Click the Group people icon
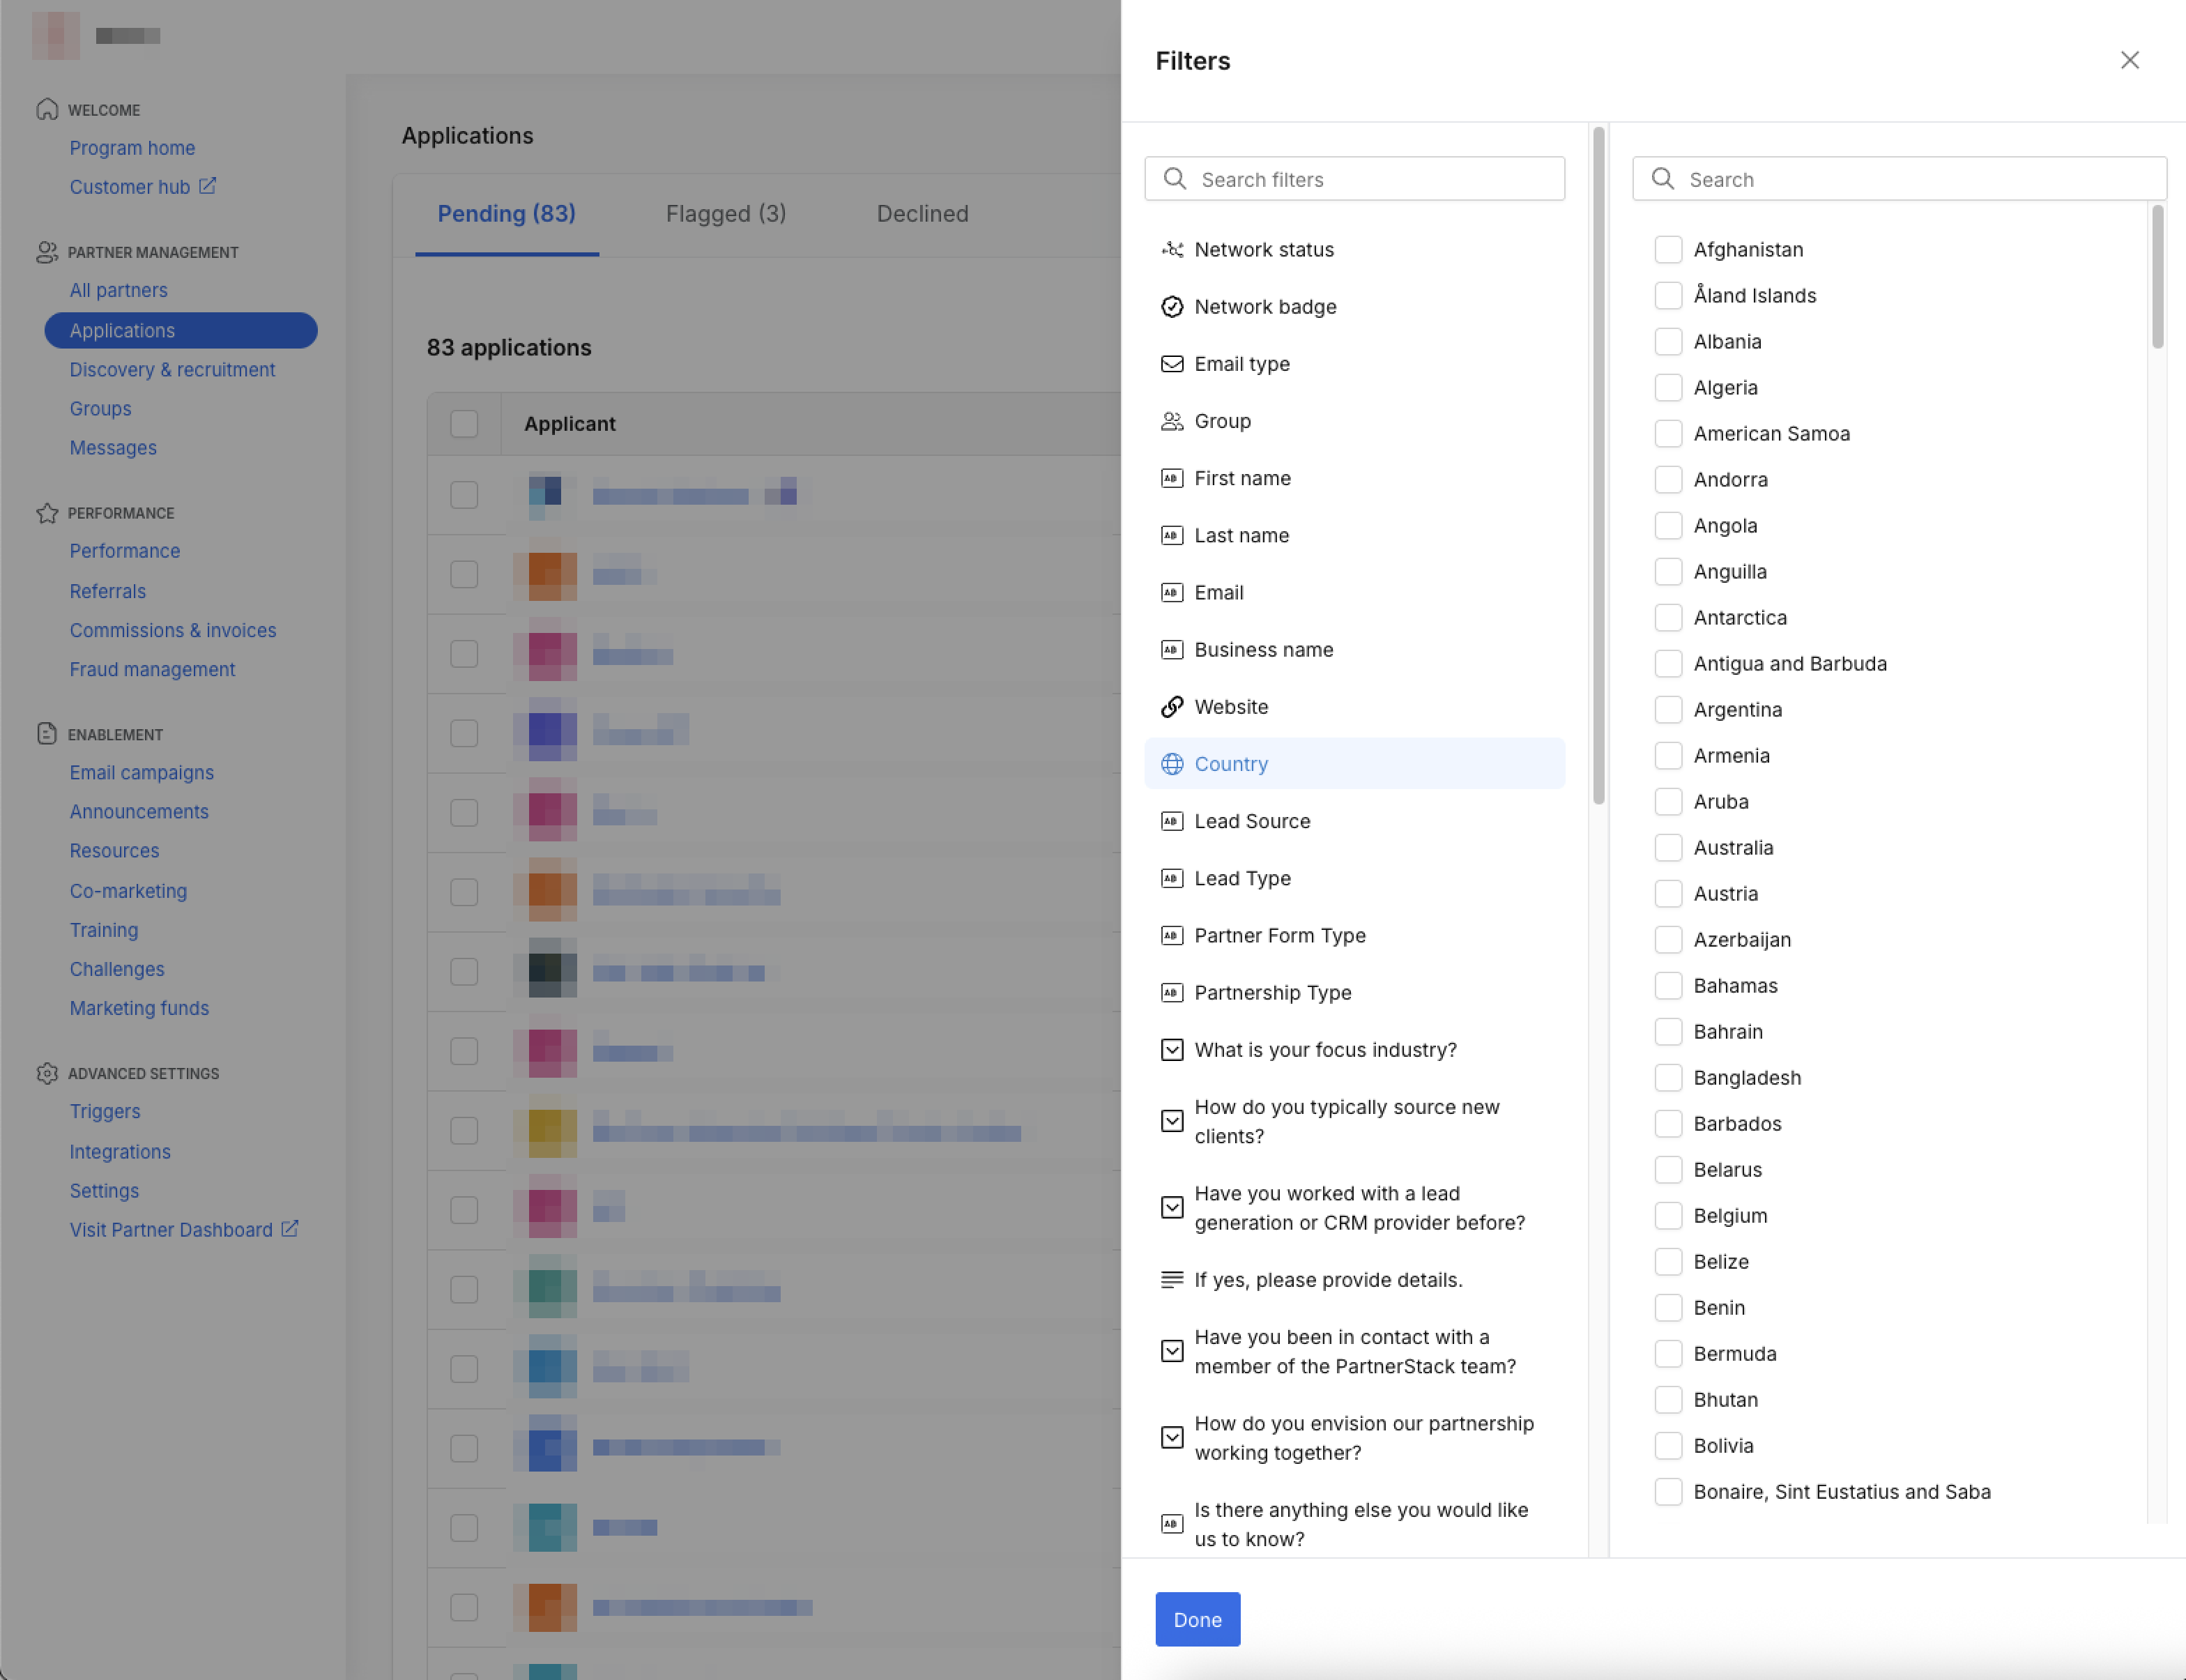This screenshot has height=1680, width=2186. click(1172, 421)
